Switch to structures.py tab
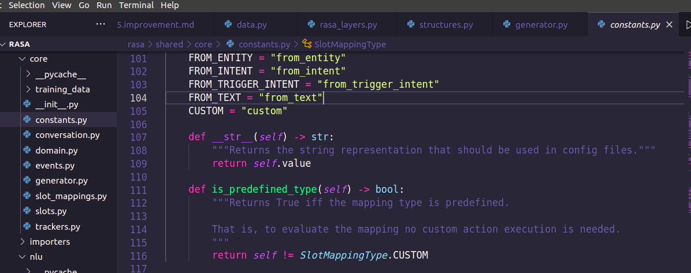This screenshot has height=273, width=691. point(445,25)
